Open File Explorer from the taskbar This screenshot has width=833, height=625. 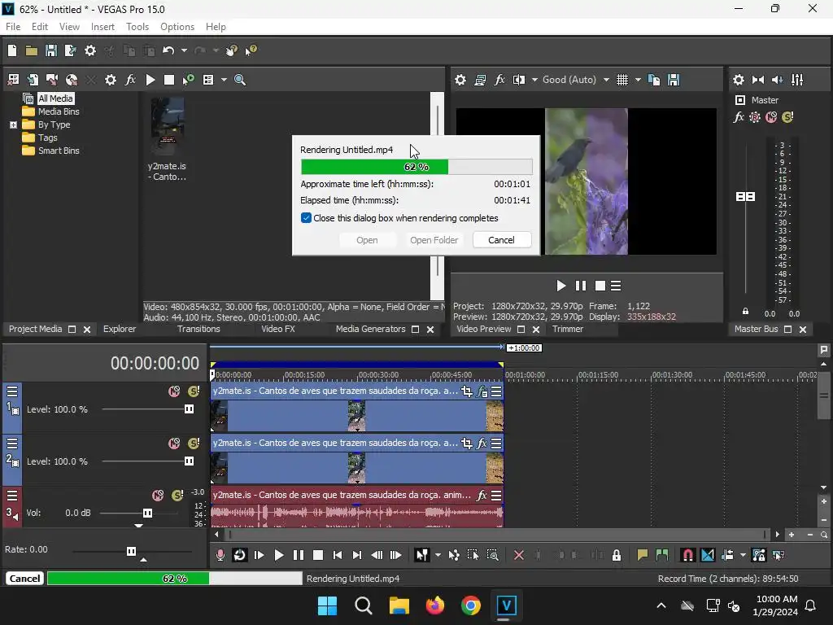[x=399, y=605]
